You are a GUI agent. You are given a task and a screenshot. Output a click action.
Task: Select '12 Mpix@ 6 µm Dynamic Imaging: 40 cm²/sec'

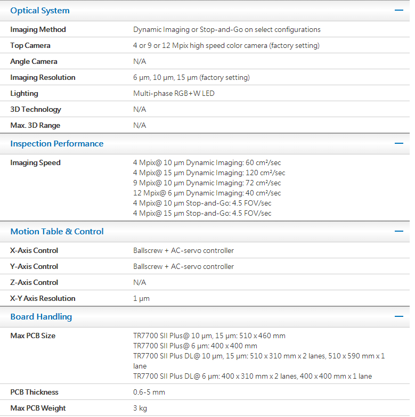pyautogui.click(x=207, y=193)
